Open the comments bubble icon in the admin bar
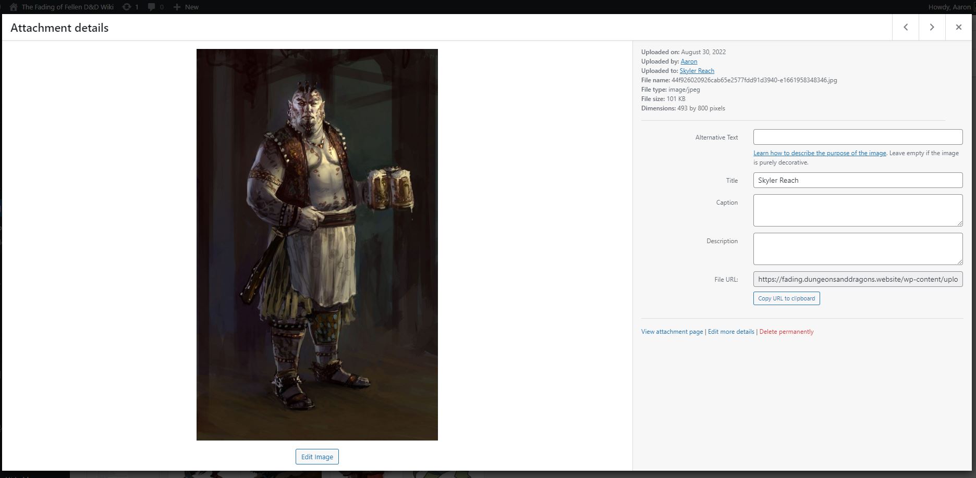The image size is (976, 478). (x=152, y=7)
